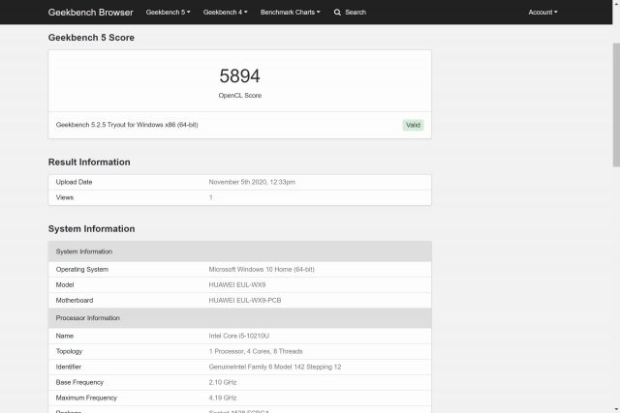Click the Views row label

[x=65, y=197]
